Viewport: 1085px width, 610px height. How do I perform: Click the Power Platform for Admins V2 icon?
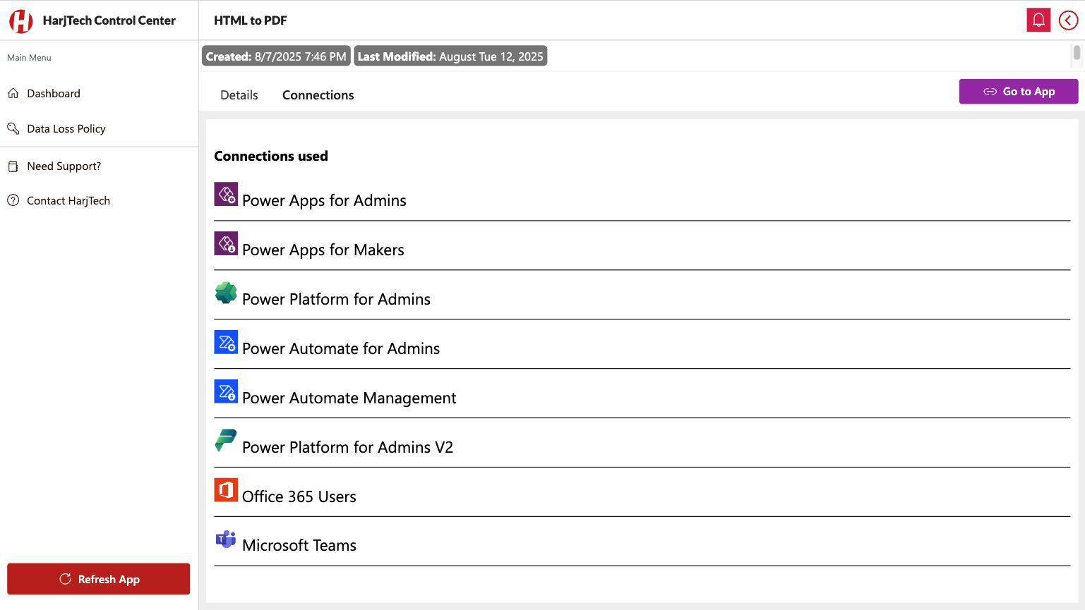pos(226,441)
